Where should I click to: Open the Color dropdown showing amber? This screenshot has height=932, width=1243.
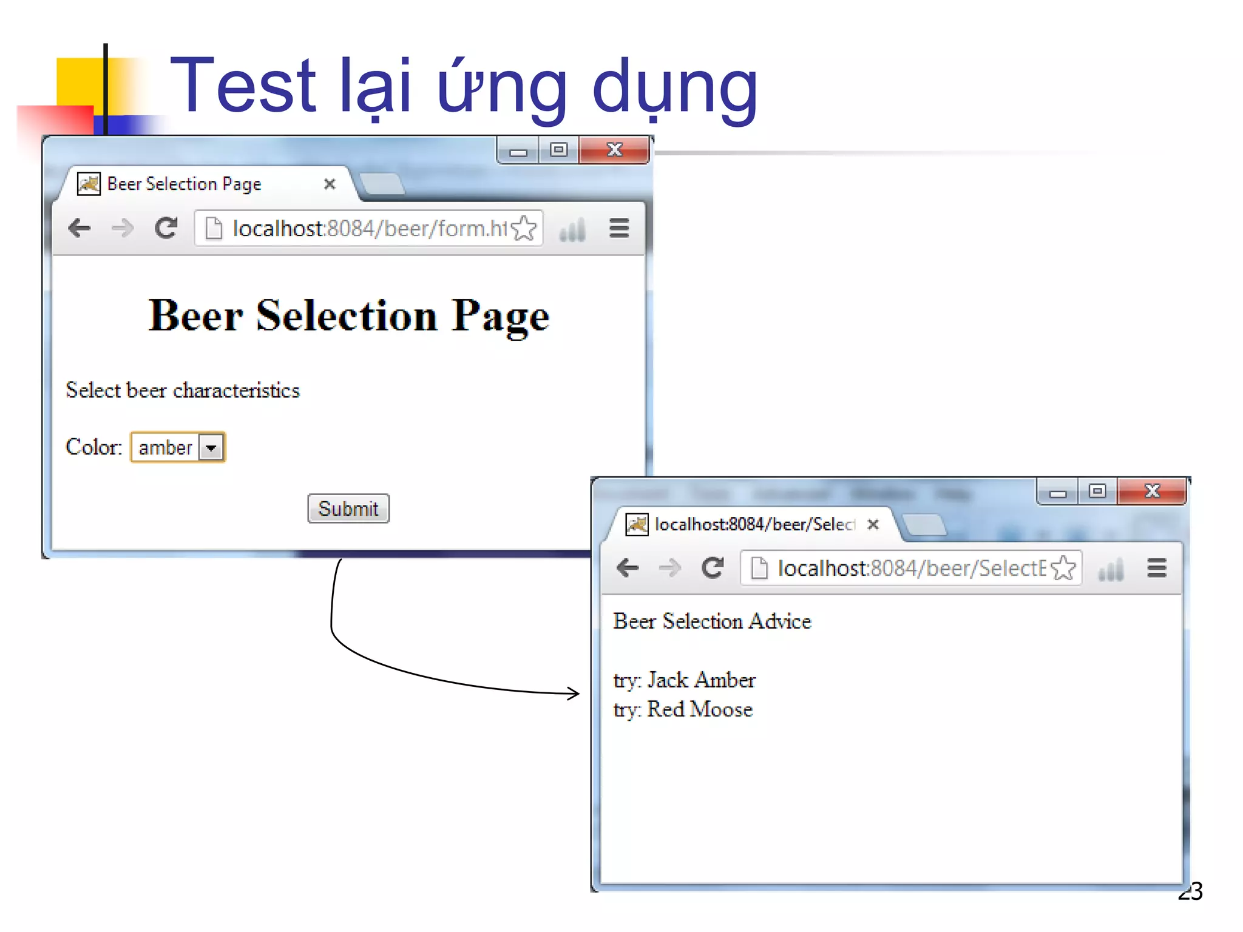click(x=178, y=447)
